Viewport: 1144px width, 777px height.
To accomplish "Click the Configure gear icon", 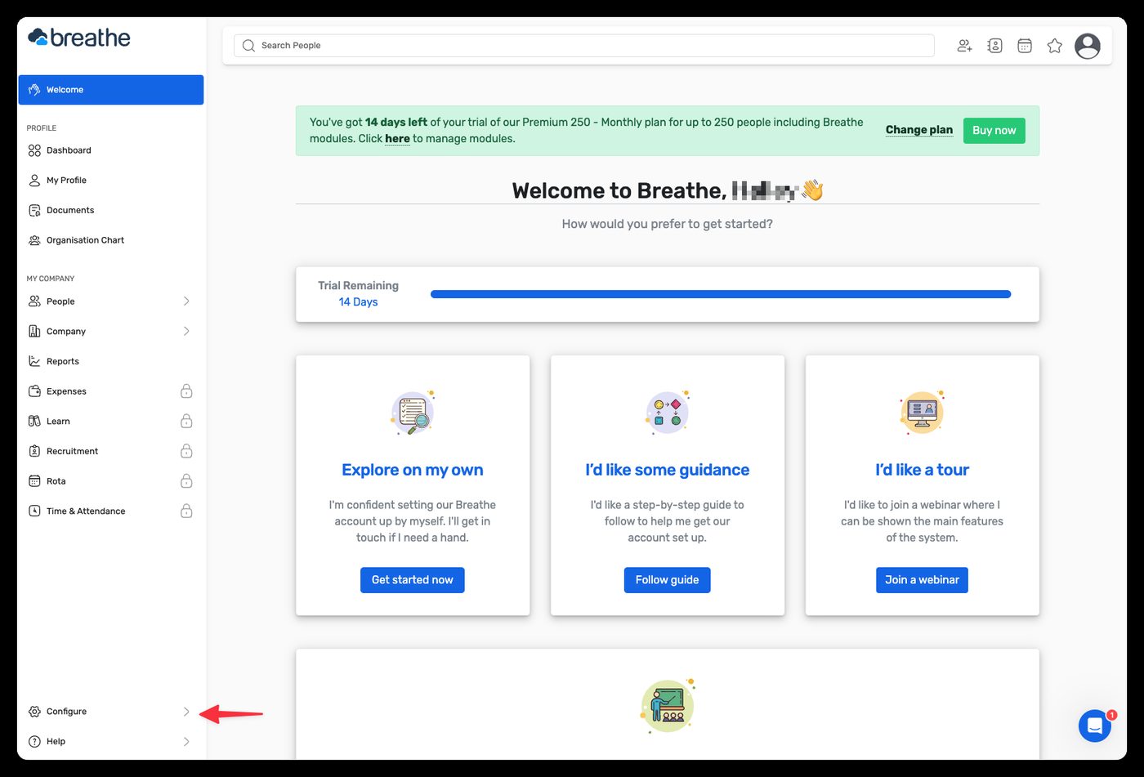I will pos(34,712).
